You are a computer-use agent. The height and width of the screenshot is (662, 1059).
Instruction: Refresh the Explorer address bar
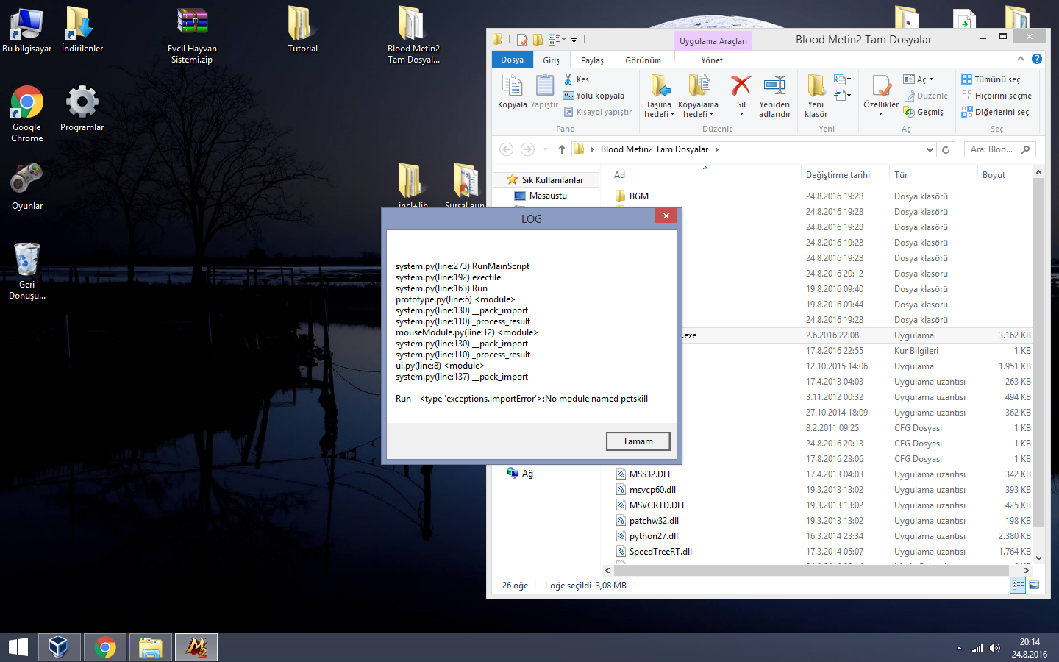coord(946,149)
